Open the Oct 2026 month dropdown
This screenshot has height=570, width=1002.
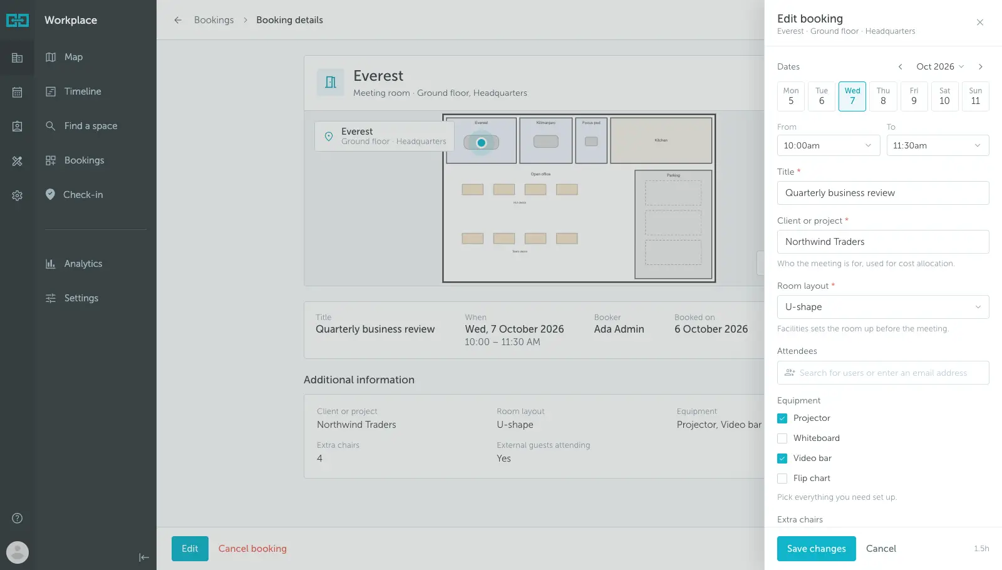click(940, 66)
